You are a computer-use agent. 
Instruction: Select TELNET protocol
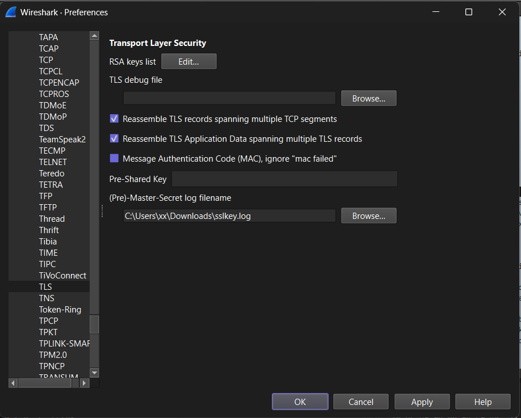point(53,162)
